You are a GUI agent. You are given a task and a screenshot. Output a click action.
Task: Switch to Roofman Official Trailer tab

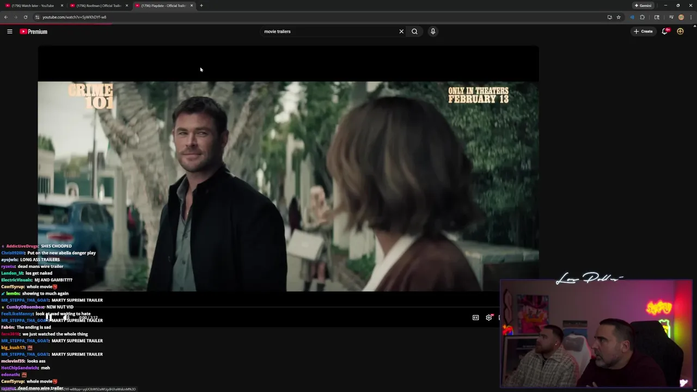pos(99,5)
